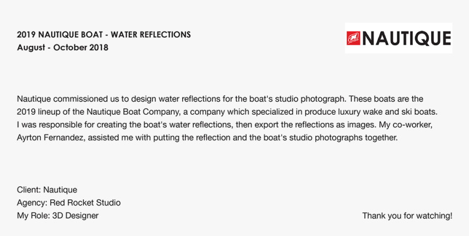This screenshot has height=236, width=469.
Task: Click the date line August - October 2018
Action: (x=63, y=48)
